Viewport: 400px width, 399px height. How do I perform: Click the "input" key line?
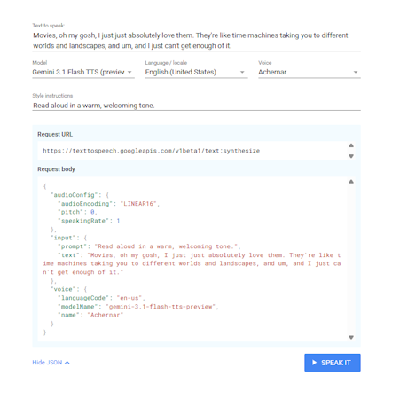pos(68,238)
